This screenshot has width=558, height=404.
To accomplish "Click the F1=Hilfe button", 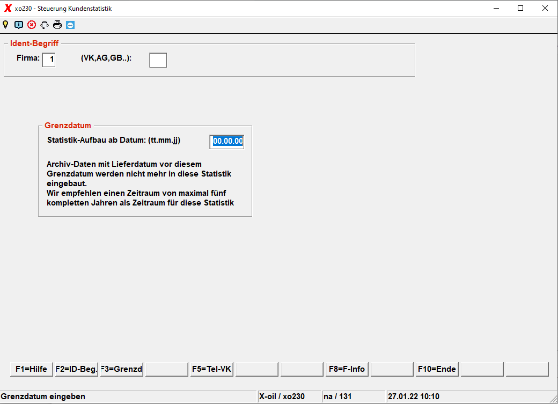I will tap(31, 369).
